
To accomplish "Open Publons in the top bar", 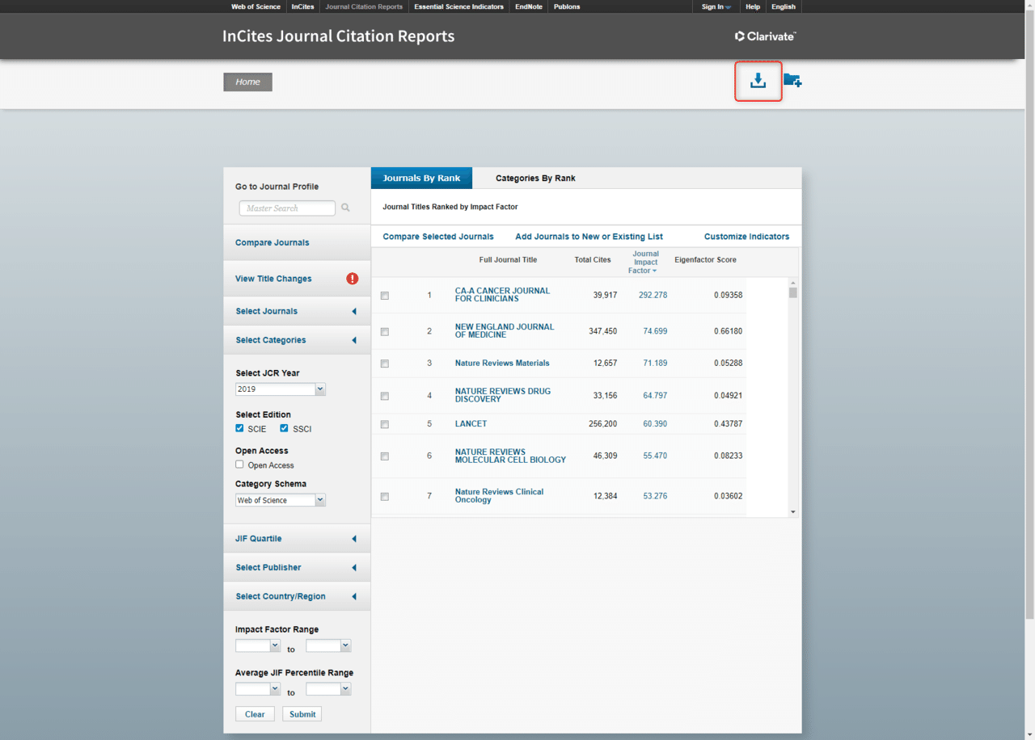I will [567, 6].
